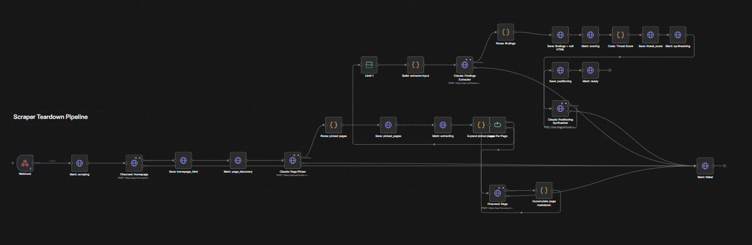Open the Mark: scraping HTTP node

(x=80, y=163)
